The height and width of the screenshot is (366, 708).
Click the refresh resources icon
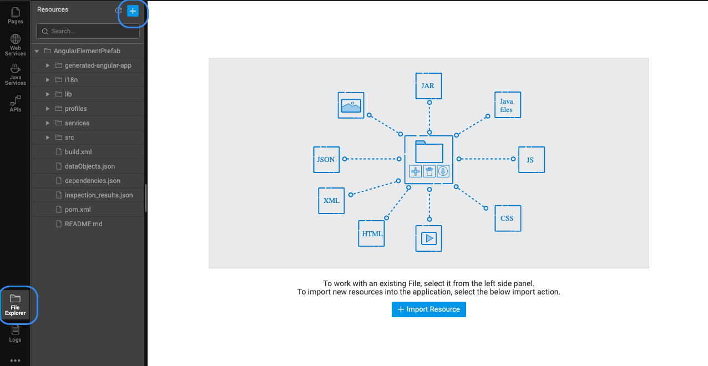tap(118, 11)
